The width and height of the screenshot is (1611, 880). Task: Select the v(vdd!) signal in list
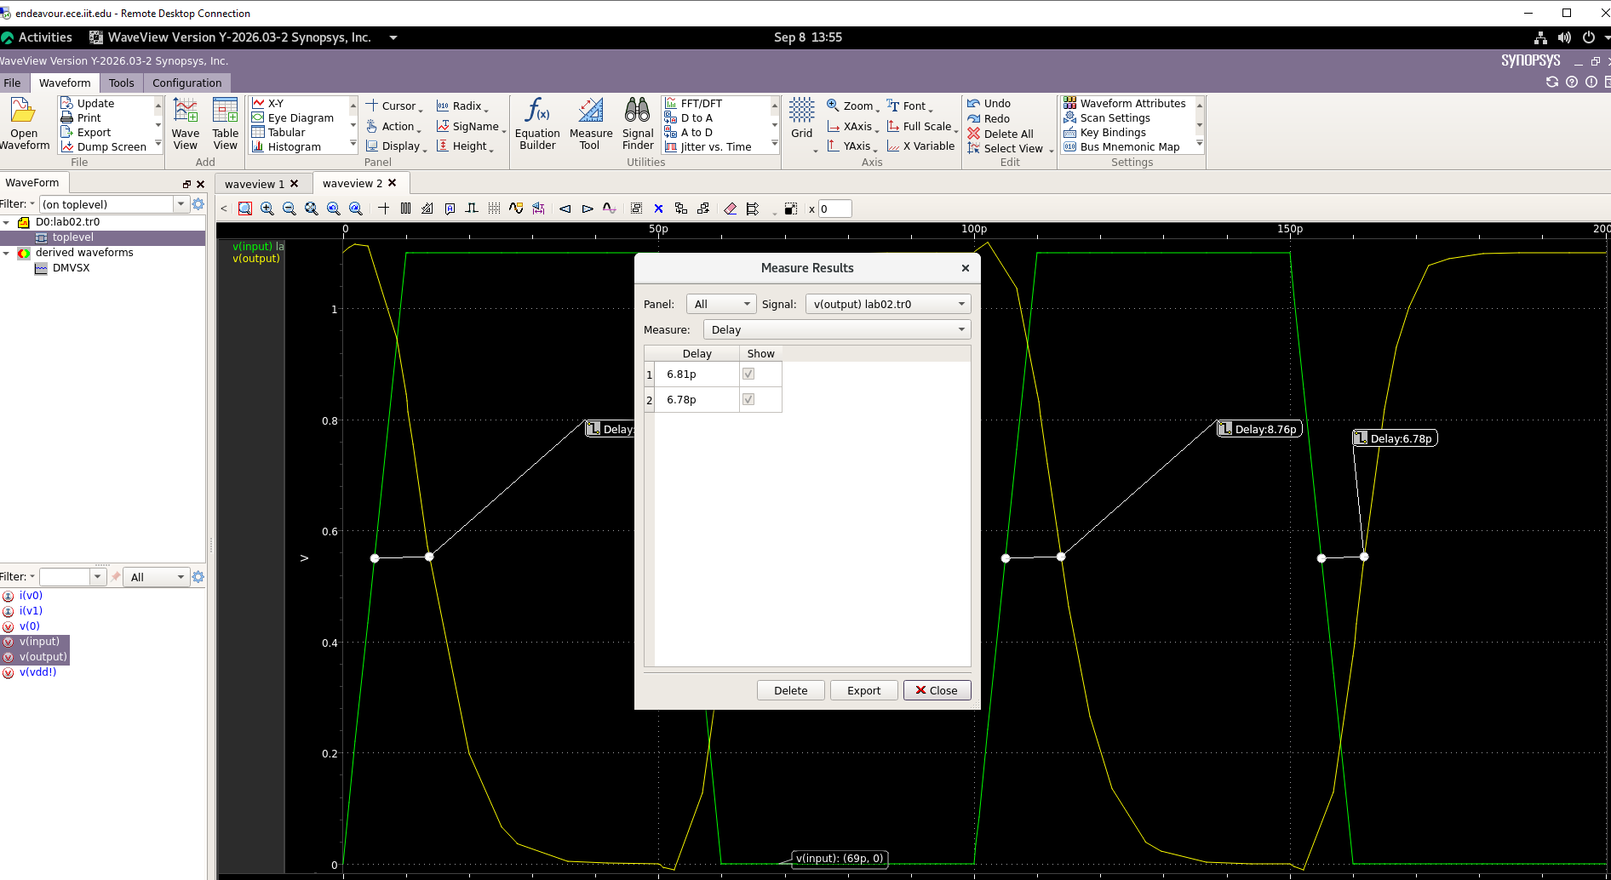37,672
